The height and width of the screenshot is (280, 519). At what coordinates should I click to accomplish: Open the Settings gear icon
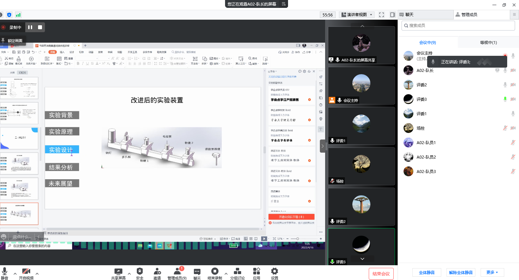275,271
